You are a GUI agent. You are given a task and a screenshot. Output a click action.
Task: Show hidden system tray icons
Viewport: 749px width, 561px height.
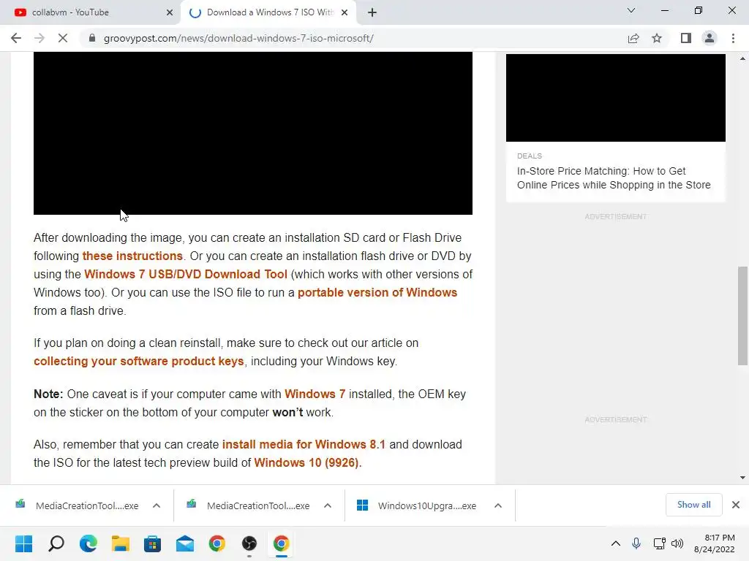[616, 543]
